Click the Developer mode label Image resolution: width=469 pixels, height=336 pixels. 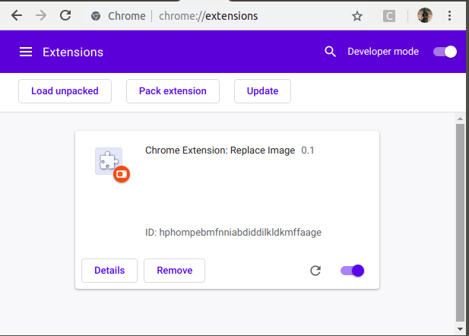[383, 52]
